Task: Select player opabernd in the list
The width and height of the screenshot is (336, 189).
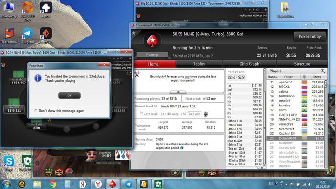Action: tap(295, 82)
